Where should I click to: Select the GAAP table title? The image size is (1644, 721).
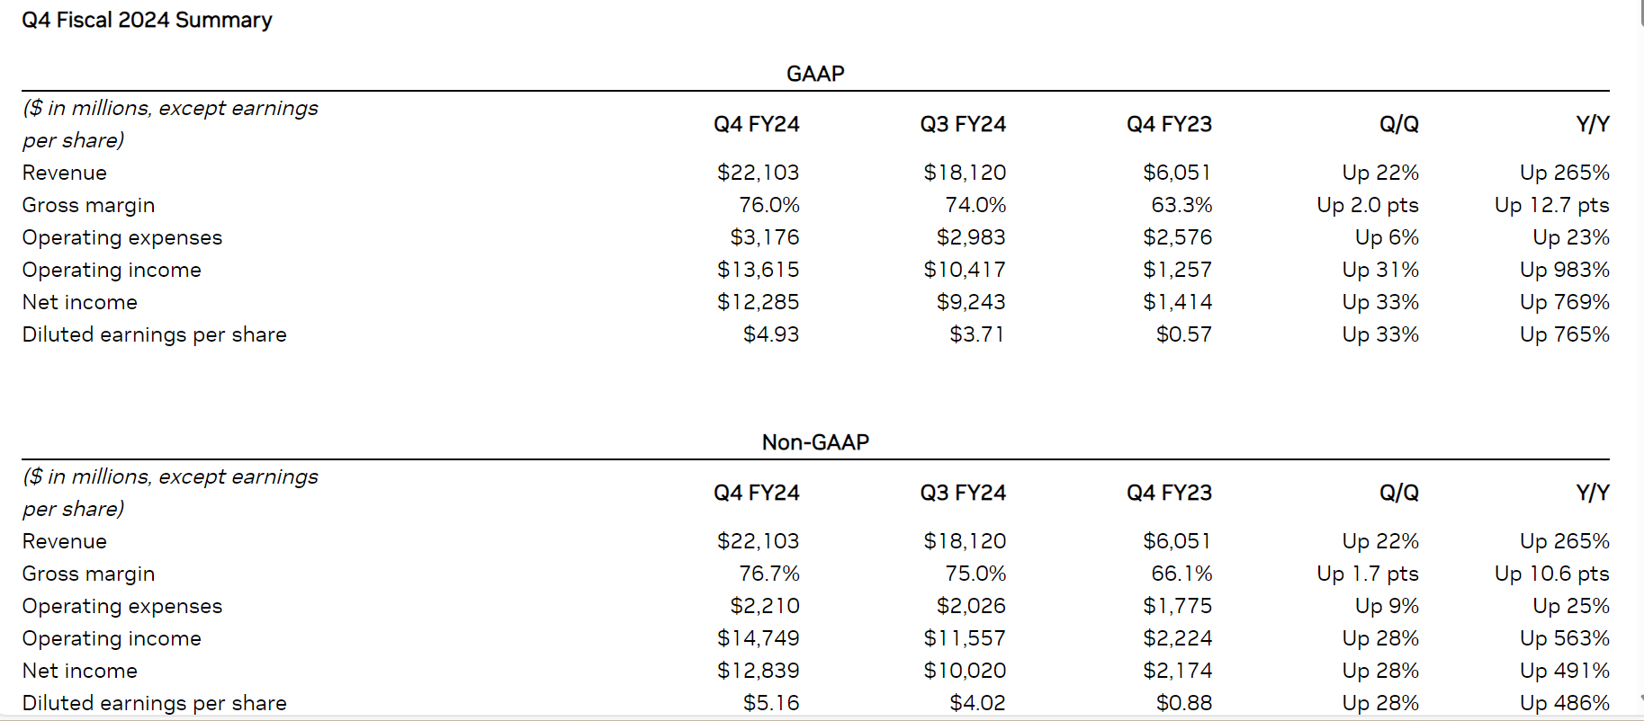point(815,74)
